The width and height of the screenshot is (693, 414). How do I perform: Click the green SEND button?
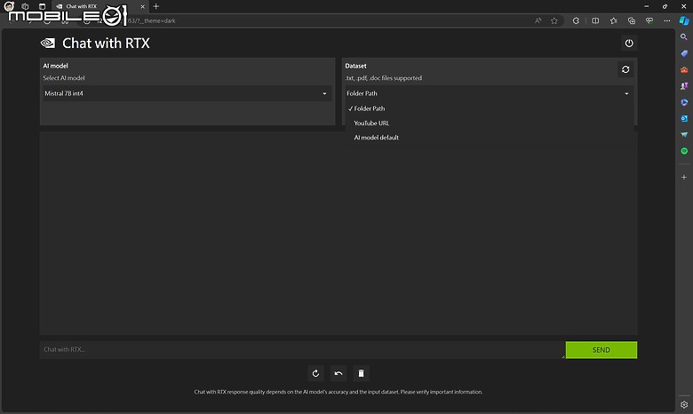(601, 350)
